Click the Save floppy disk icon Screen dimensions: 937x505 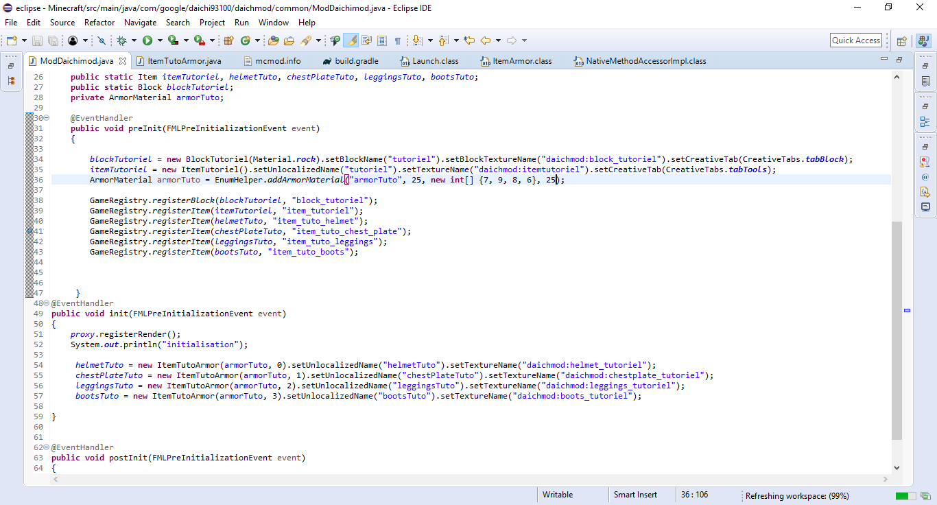[x=37, y=41]
